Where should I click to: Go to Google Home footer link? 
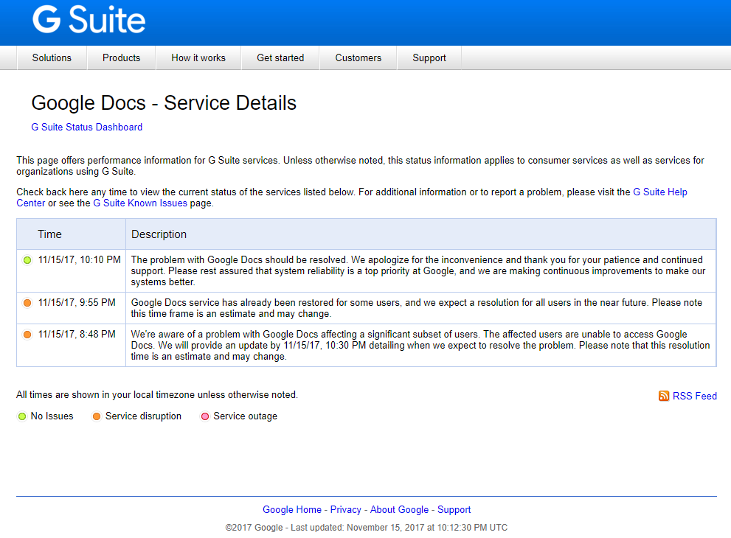(x=292, y=509)
